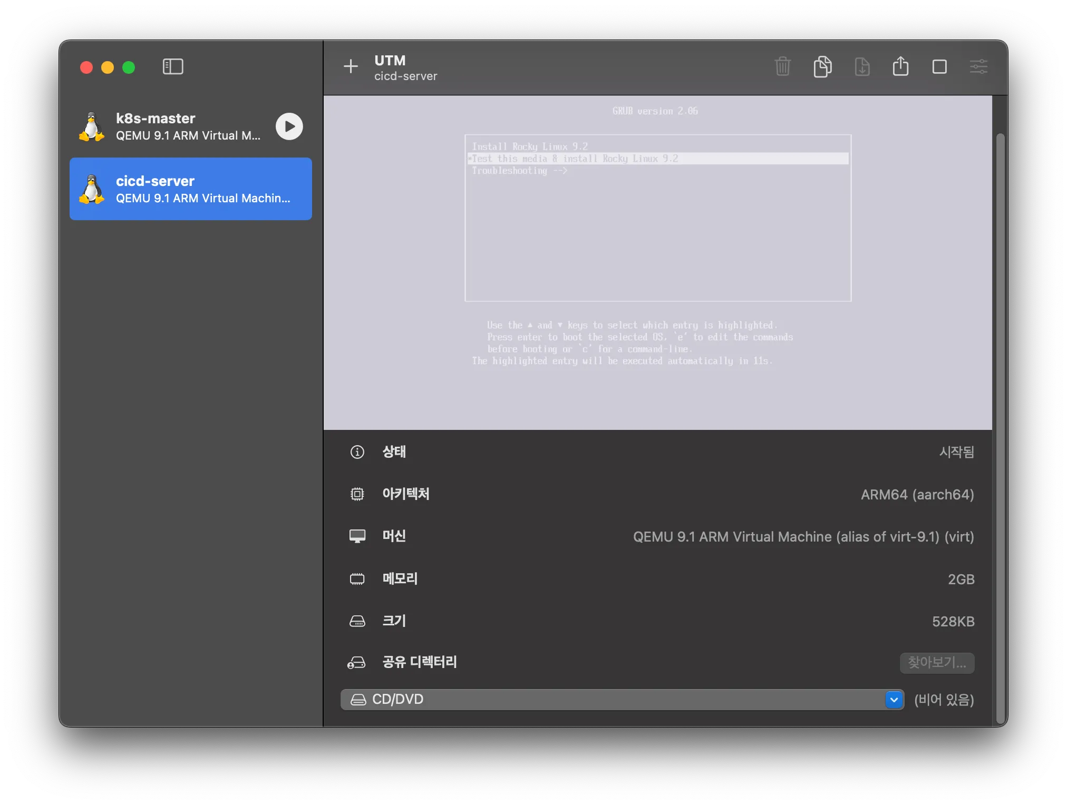The image size is (1067, 805).
Task: Click the trash icon to delete the VM
Action: [783, 67]
